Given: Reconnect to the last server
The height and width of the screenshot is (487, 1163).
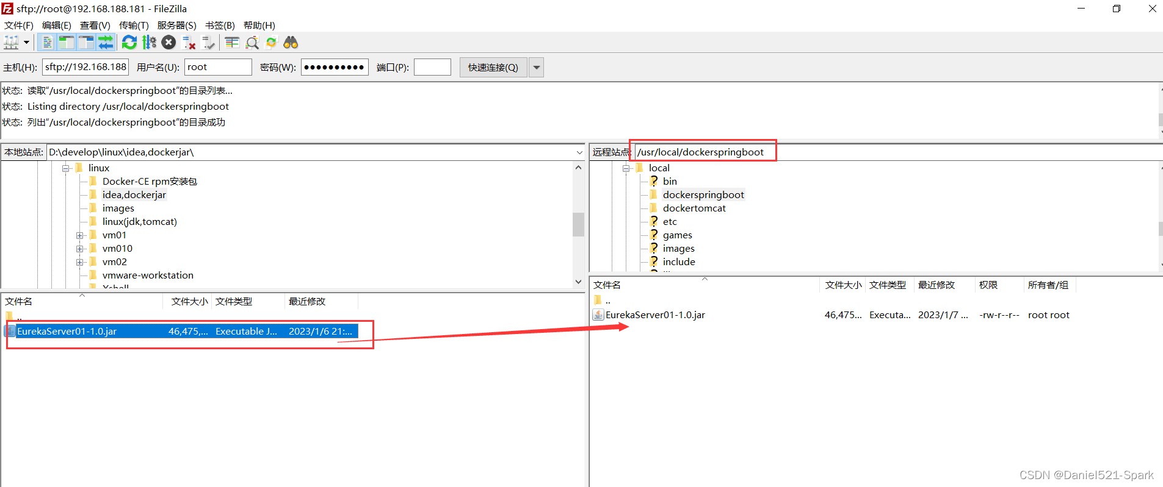Looking at the screenshot, I should click(x=209, y=43).
